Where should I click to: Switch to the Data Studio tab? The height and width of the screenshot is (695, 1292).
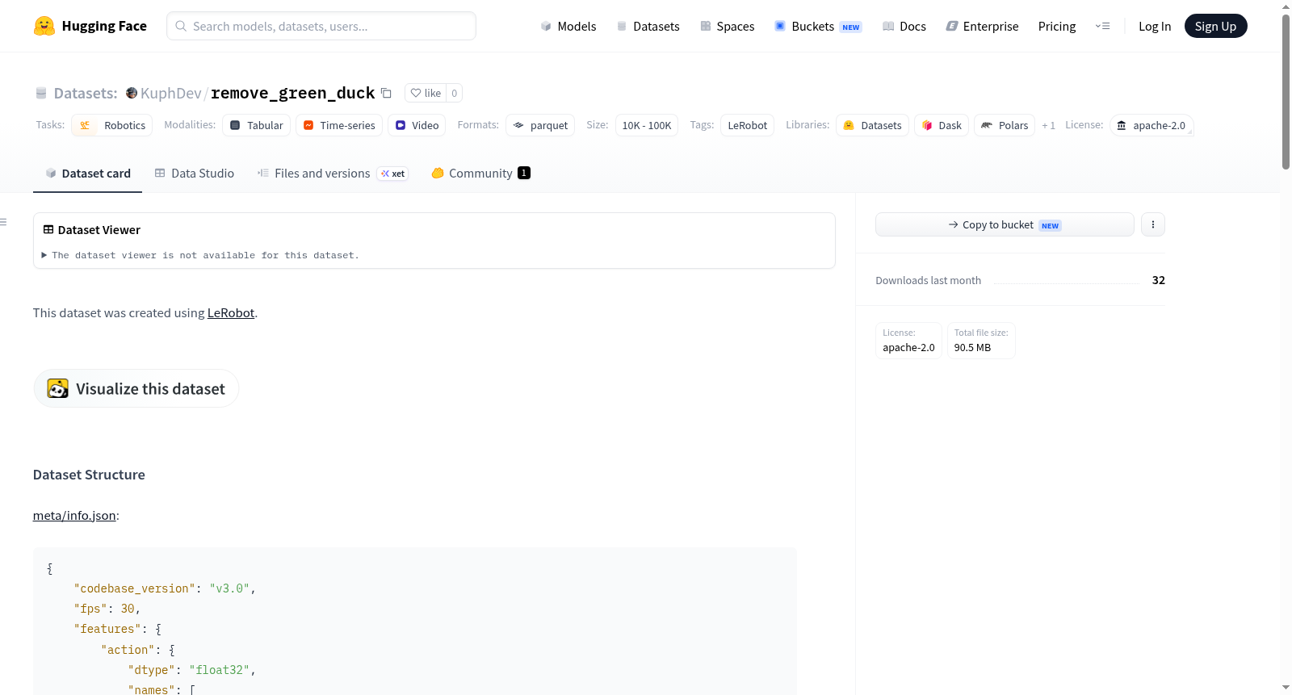195,174
